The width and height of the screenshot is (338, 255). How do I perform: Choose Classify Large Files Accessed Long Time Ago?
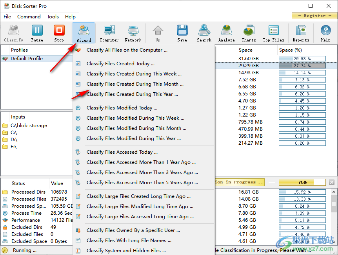point(144,217)
